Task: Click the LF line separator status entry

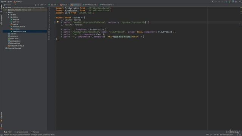Action: (211, 135)
